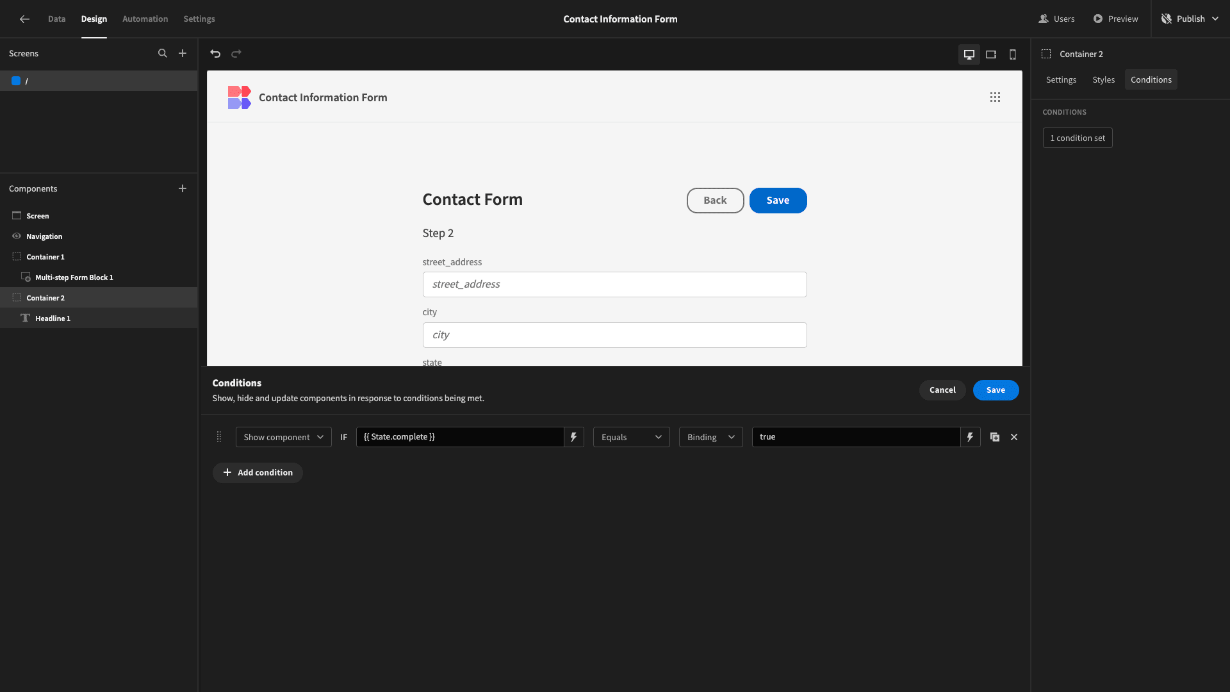Click the Back button in form
The image size is (1230, 692).
(715, 201)
